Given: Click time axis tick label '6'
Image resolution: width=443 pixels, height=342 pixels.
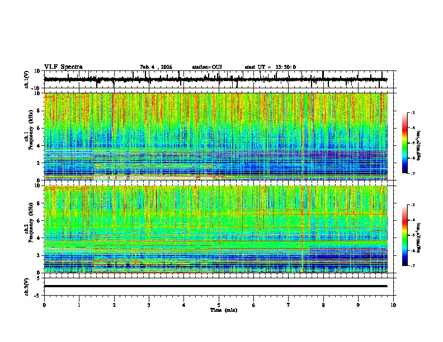Looking at the screenshot, I should coord(254,305).
